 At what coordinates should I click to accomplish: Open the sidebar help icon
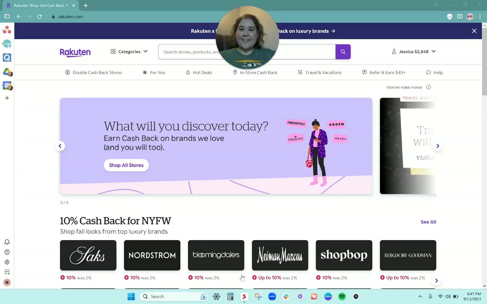tap(7, 252)
